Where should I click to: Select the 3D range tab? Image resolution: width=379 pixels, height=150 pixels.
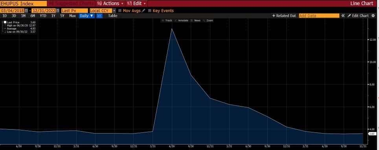(x=14, y=16)
